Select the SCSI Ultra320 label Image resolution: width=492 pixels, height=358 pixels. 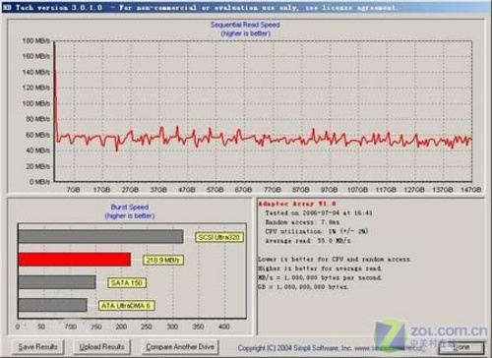pyautogui.click(x=219, y=237)
